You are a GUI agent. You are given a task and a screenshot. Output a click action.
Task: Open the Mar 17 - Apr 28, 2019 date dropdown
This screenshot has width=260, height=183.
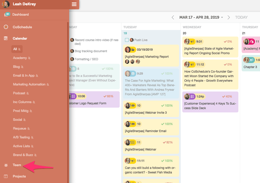pos(201,17)
